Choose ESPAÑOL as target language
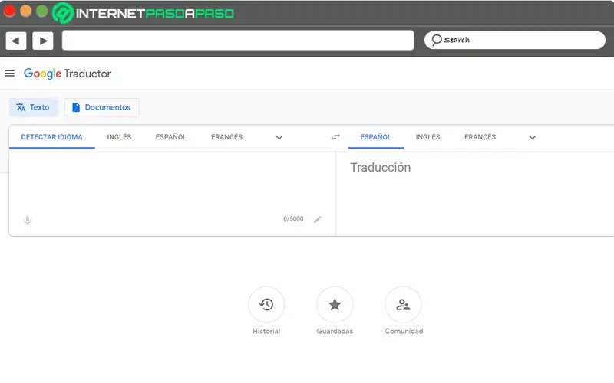This screenshot has height=383, width=614. tap(376, 137)
